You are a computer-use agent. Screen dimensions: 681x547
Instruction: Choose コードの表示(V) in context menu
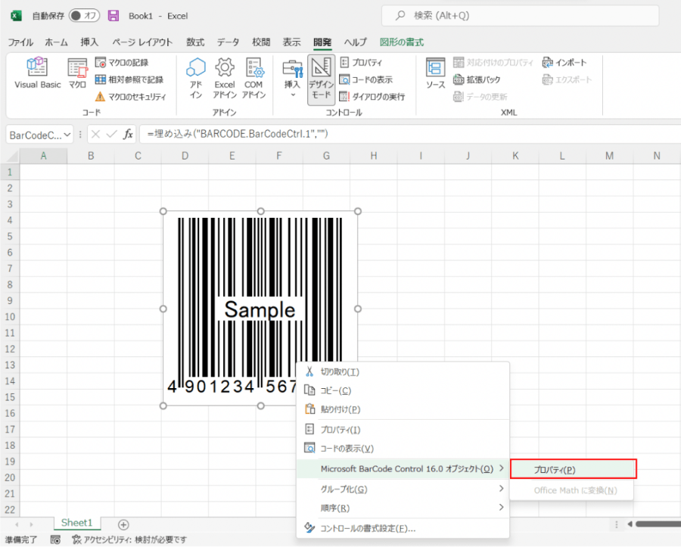pyautogui.click(x=403, y=448)
